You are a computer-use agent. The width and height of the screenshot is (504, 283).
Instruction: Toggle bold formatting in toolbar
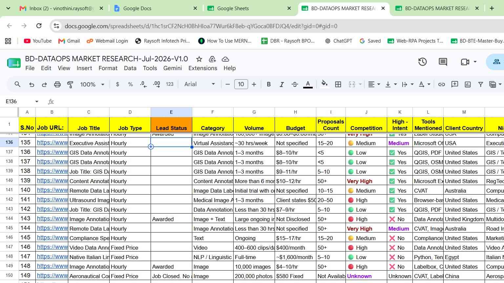click(269, 85)
